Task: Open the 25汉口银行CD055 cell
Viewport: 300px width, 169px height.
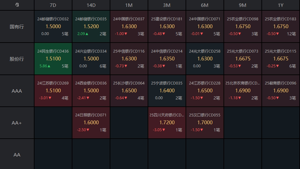Action: pos(205,123)
